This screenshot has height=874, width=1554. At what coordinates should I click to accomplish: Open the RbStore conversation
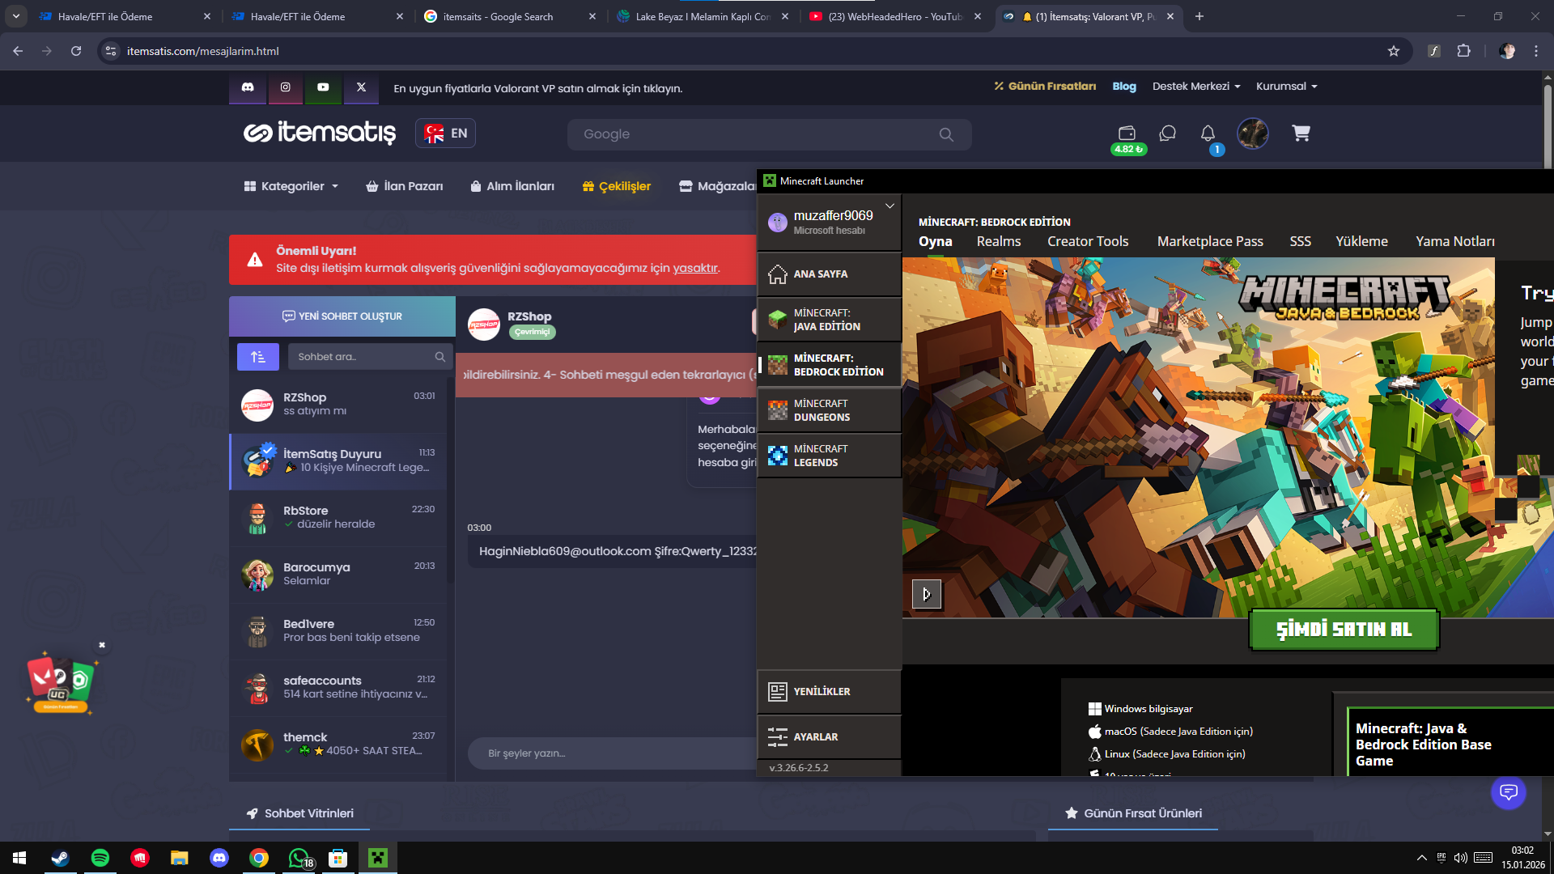point(338,518)
